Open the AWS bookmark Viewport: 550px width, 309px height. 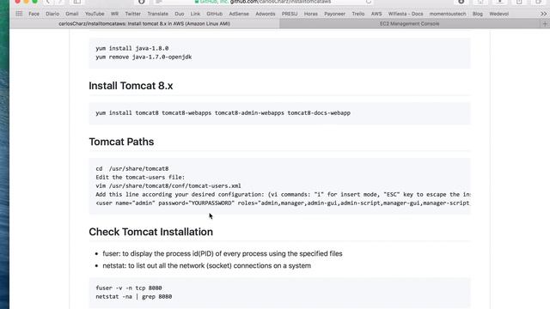click(x=376, y=14)
